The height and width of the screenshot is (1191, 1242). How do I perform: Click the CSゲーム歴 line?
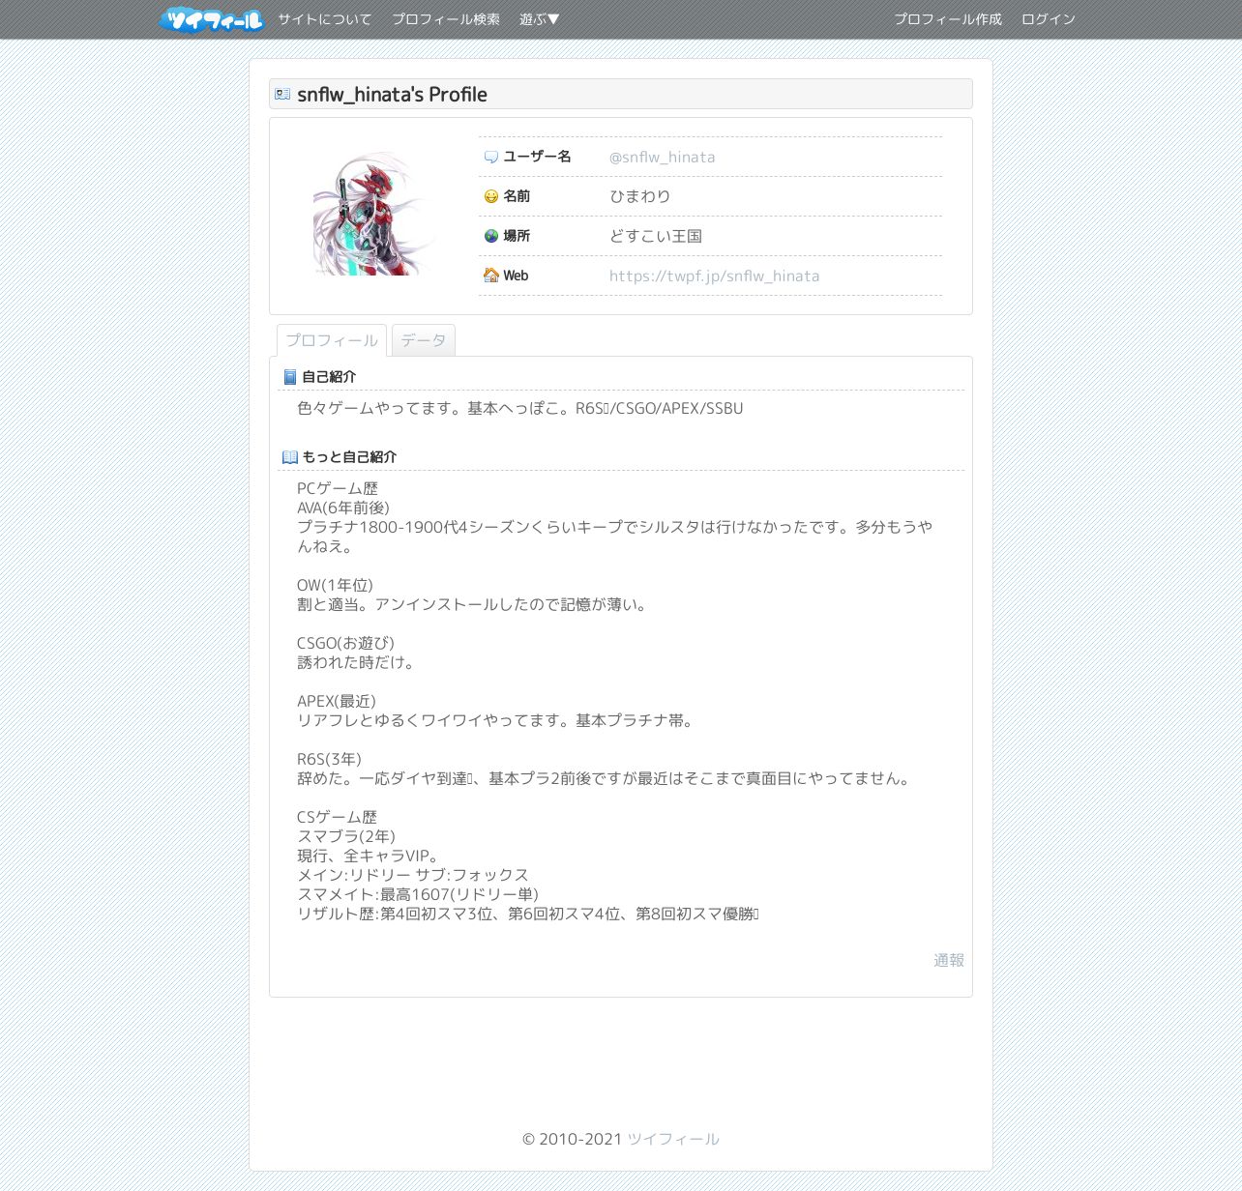tap(338, 817)
